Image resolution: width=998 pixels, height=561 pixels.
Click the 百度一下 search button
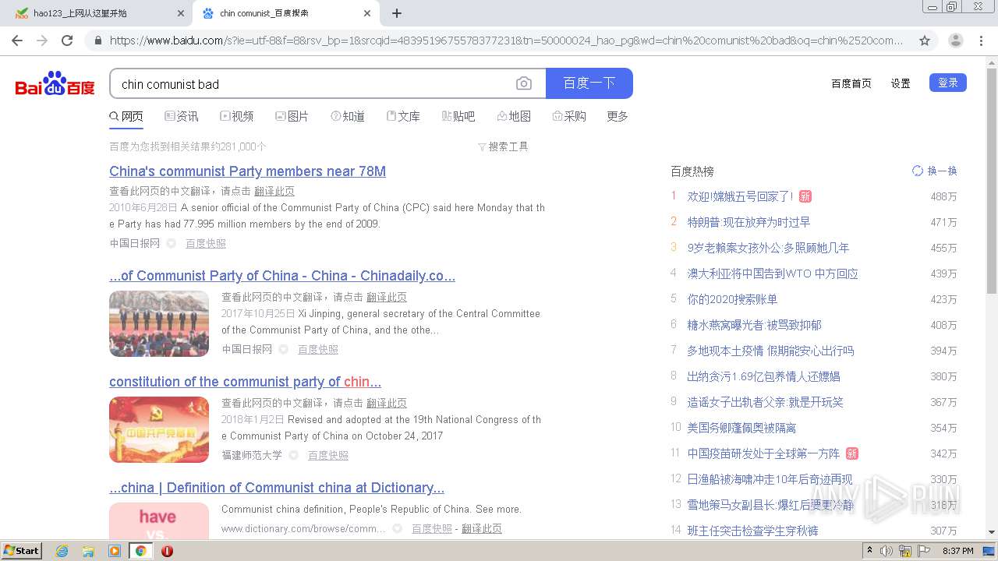(589, 83)
